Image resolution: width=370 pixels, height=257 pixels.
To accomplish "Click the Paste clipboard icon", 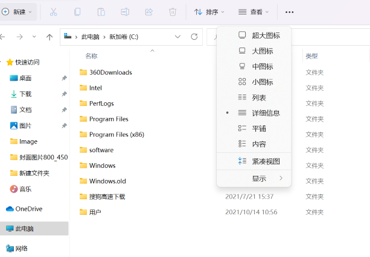I will click(x=101, y=12).
